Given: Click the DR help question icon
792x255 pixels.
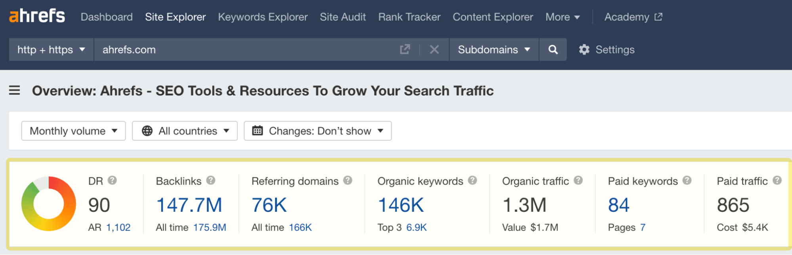Looking at the screenshot, I should click(x=113, y=181).
